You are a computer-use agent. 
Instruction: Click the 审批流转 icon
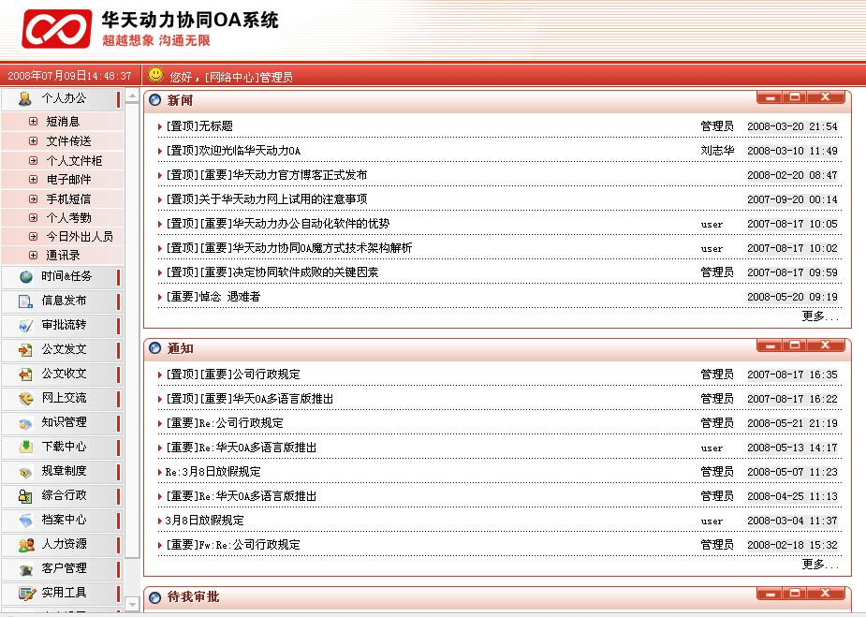26,325
